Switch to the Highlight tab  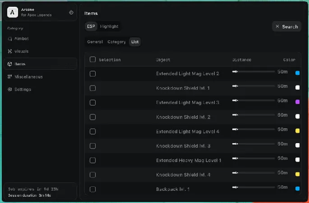pyautogui.click(x=109, y=27)
